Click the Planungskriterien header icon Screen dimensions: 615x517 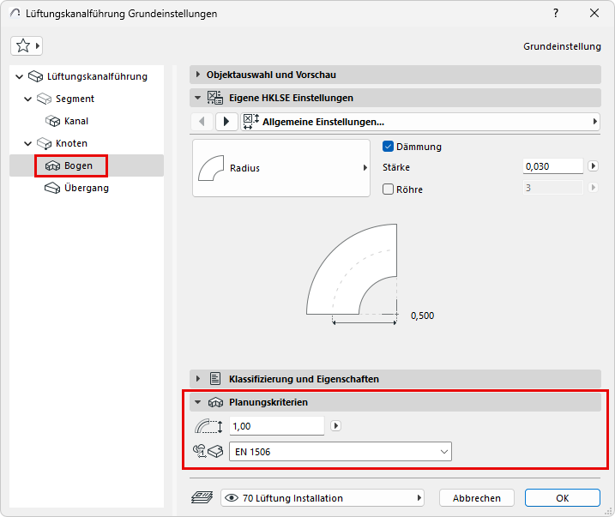coord(215,402)
